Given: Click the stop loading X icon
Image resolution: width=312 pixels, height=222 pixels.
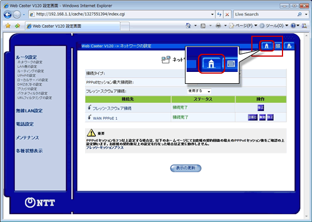Looking at the screenshot, I should (227, 14).
